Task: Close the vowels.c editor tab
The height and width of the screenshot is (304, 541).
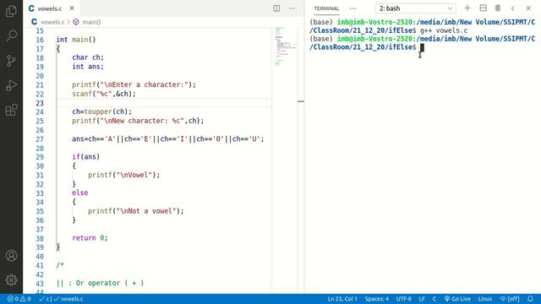Action: click(72, 8)
